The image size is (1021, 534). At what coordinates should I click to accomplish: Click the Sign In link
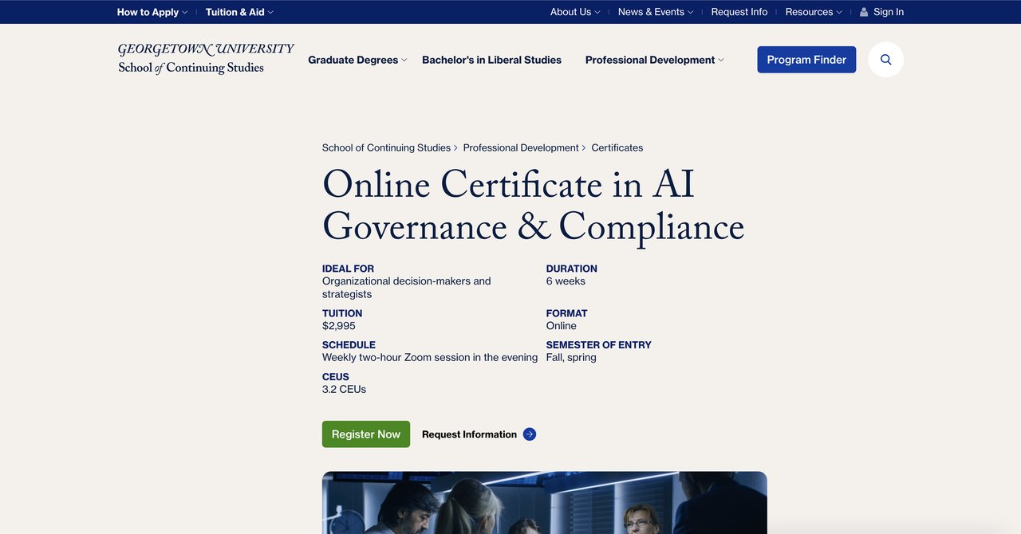(889, 12)
